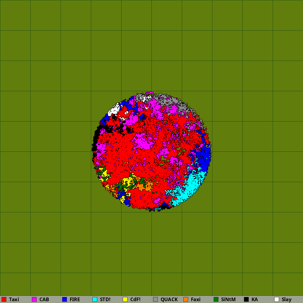Click the green SiNtM legend swatch
The height and width of the screenshot is (303, 303).
pos(216,299)
